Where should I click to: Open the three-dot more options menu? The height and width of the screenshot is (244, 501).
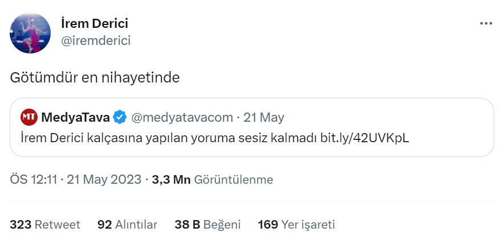point(486,23)
